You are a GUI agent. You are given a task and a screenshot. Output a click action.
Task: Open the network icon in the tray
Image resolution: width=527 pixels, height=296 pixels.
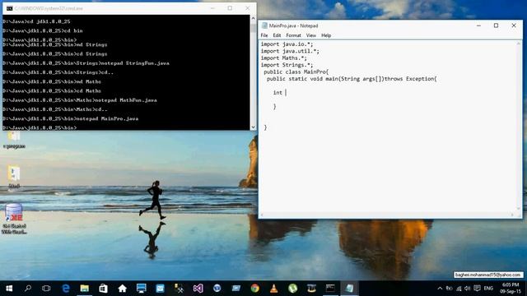tap(459, 289)
